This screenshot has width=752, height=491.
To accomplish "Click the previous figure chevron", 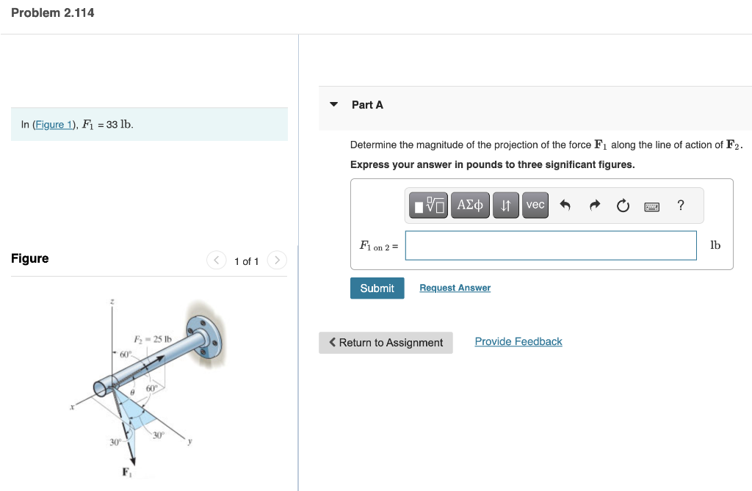I will (x=216, y=261).
